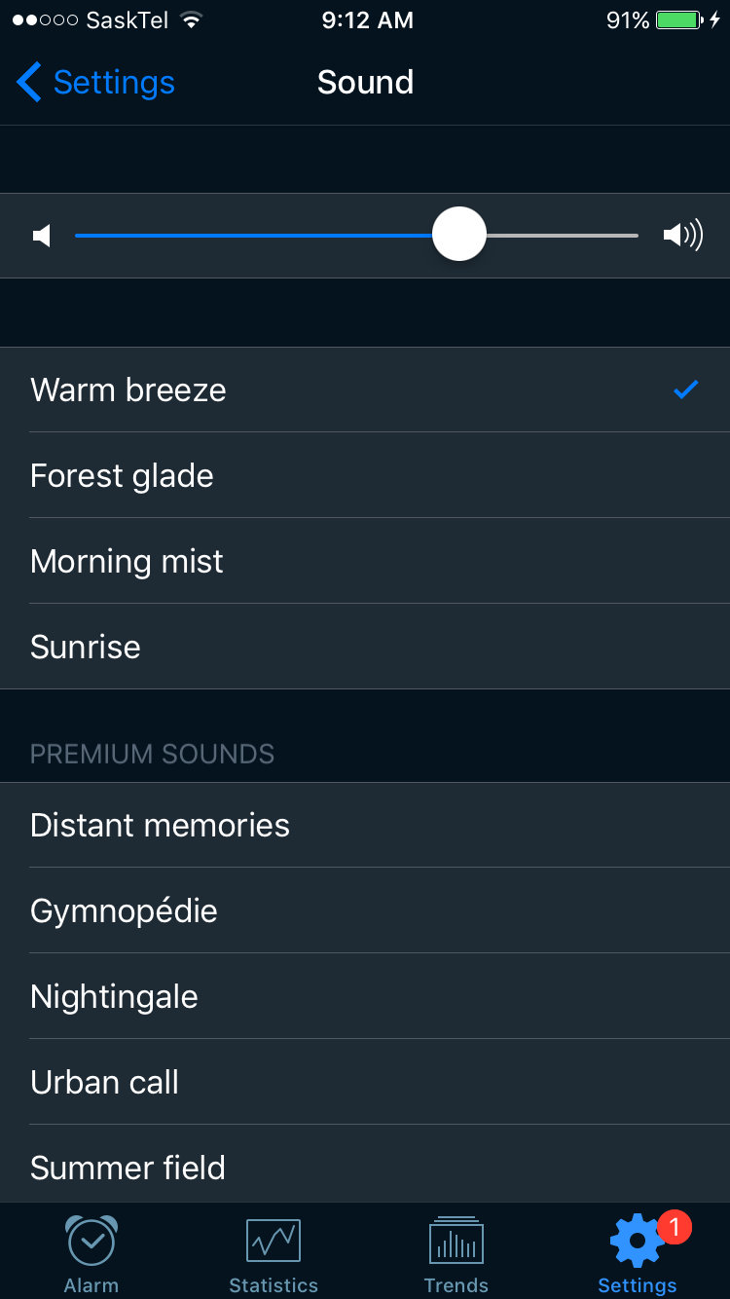Screen dimensions: 730x1299
Task: Tap the loud volume speaker icon
Action: (683, 235)
